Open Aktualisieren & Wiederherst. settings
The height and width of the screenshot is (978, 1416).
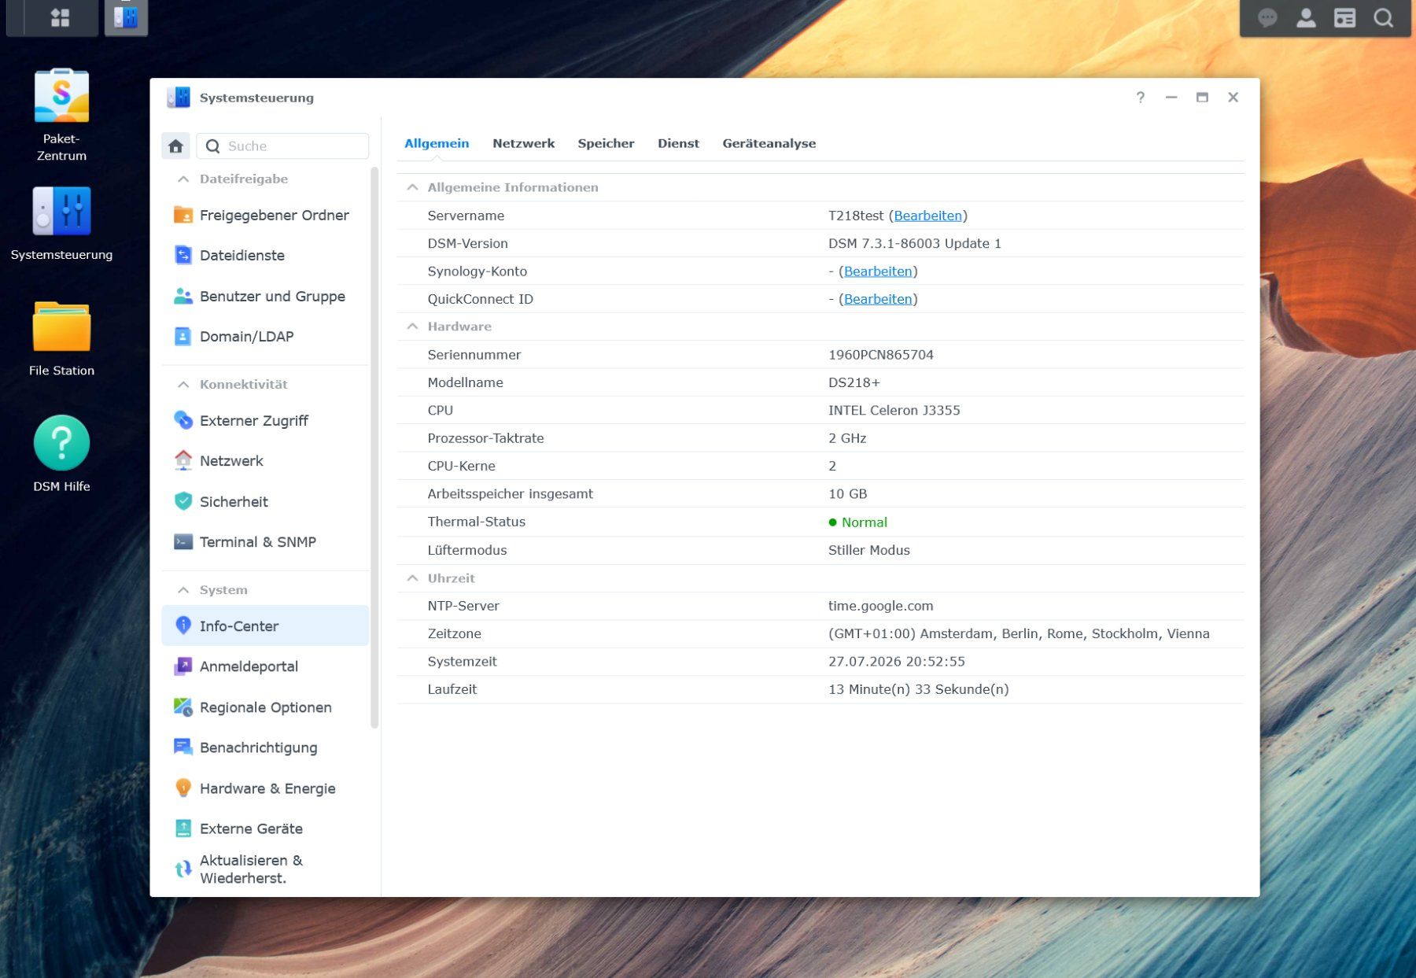[x=265, y=869]
